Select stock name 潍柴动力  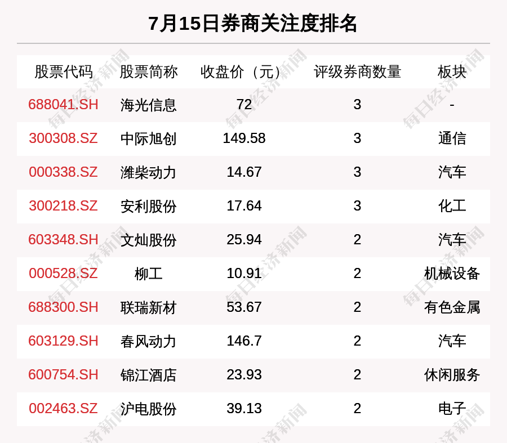(x=148, y=173)
